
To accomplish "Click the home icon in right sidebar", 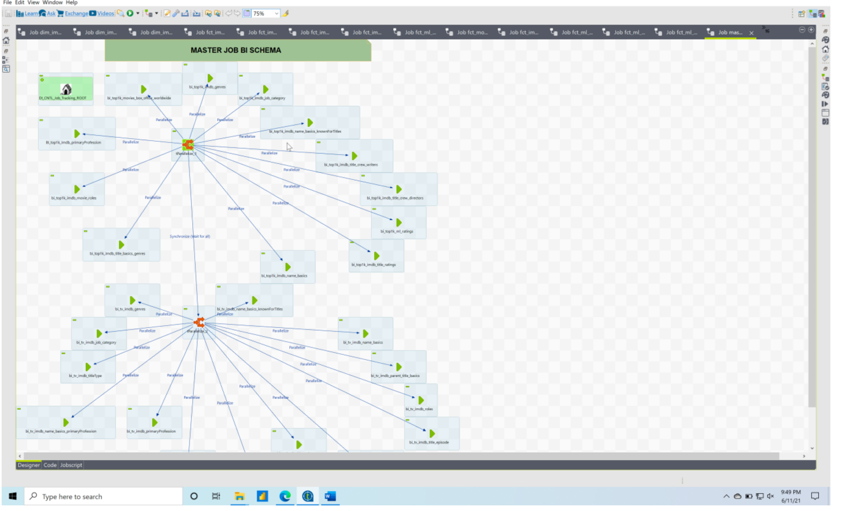I will [826, 49].
